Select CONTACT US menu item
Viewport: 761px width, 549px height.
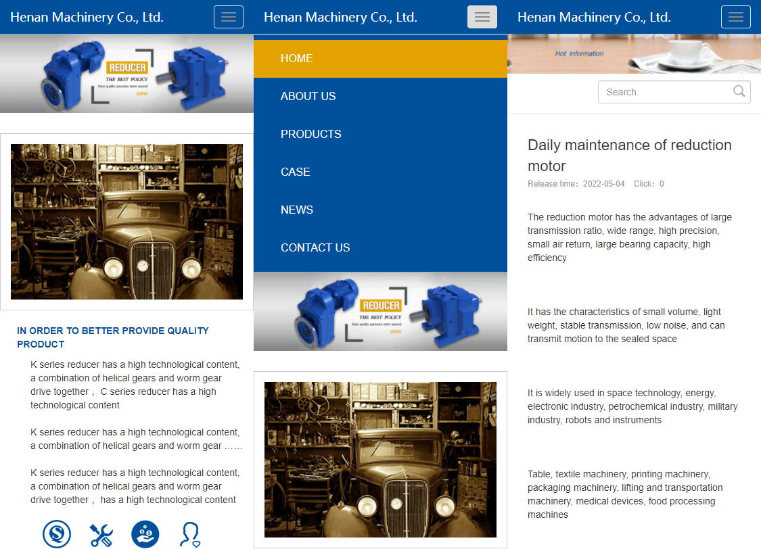380,248
